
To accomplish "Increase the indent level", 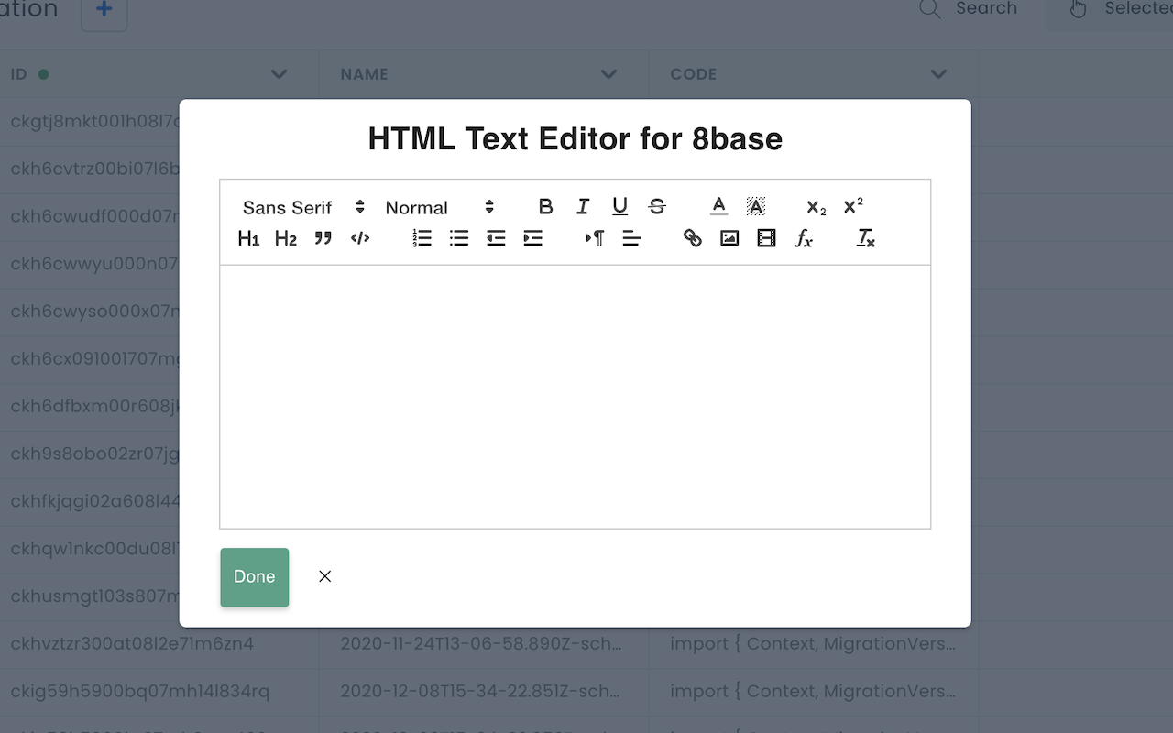I will (x=533, y=238).
